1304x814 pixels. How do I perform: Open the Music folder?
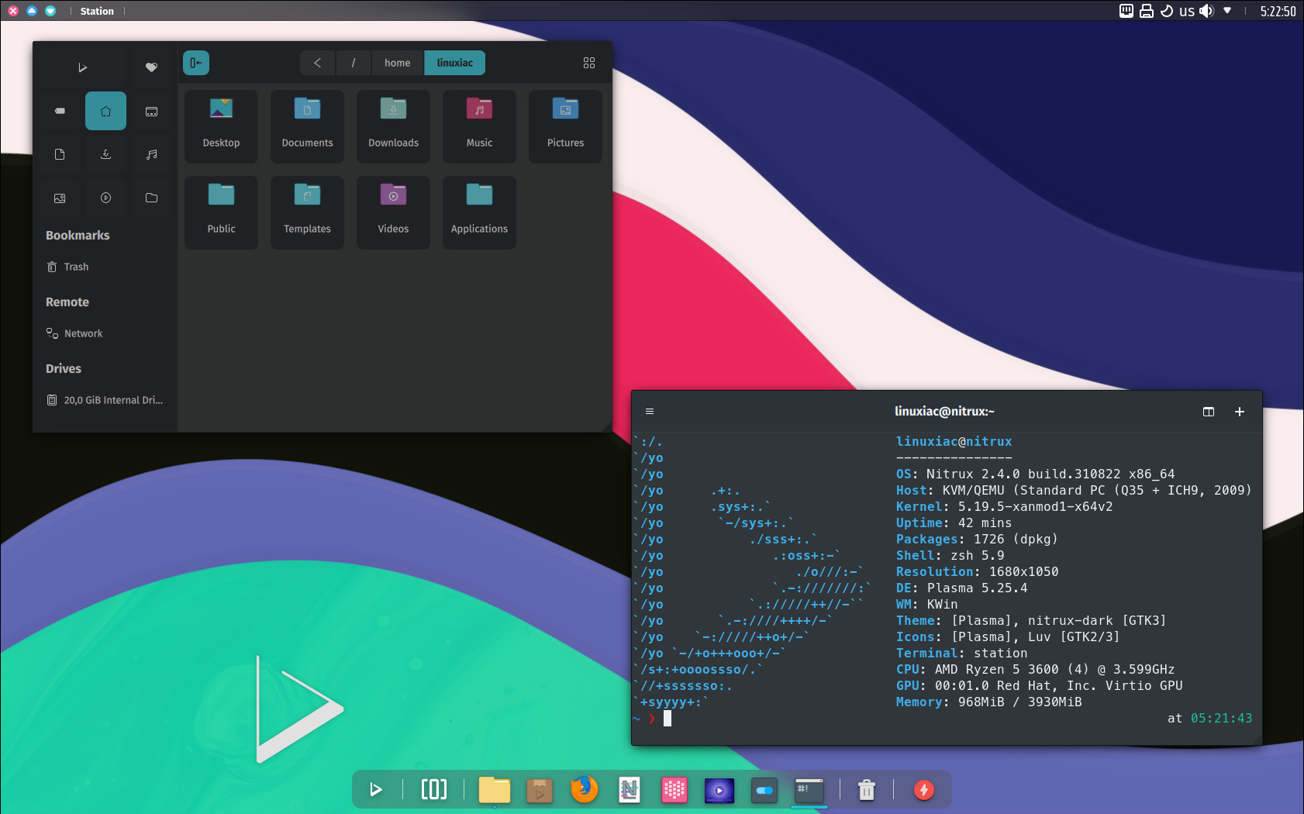(479, 126)
